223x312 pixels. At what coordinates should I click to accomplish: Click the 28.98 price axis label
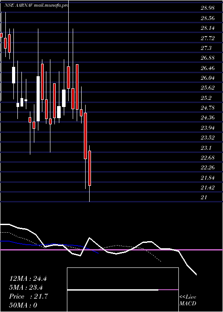click(207, 8)
